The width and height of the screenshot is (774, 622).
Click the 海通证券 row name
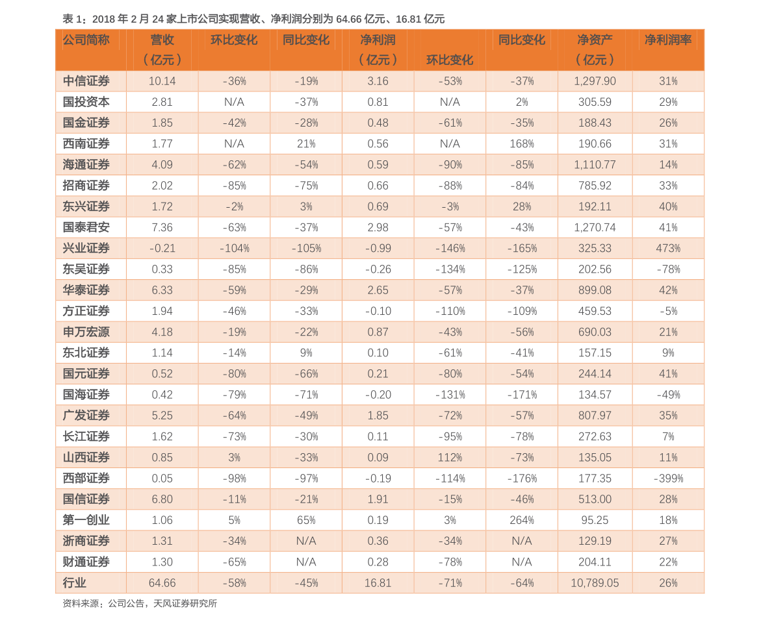86,165
